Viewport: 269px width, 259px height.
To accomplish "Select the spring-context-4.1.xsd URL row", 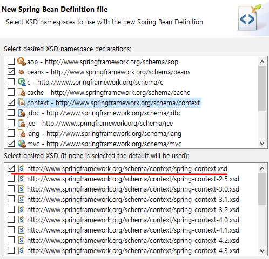I will (133, 230).
